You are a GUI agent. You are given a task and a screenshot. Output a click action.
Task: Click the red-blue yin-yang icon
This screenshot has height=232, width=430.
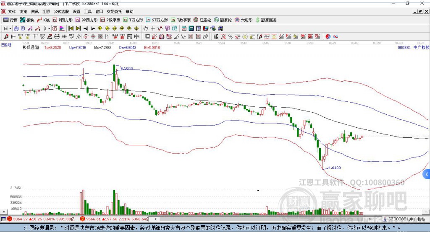tap(328, 37)
